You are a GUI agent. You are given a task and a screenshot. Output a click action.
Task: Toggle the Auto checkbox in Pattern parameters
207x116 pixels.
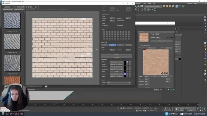161,48
